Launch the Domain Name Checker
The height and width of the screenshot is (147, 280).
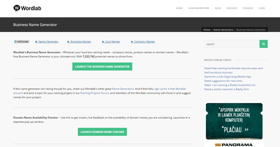coord(102,132)
